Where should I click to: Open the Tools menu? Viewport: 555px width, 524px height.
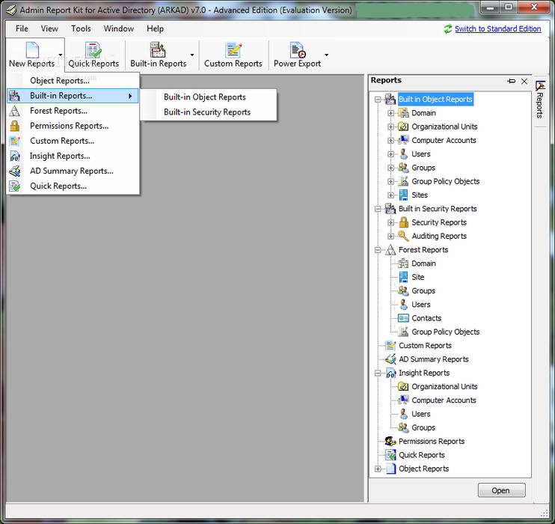point(81,28)
